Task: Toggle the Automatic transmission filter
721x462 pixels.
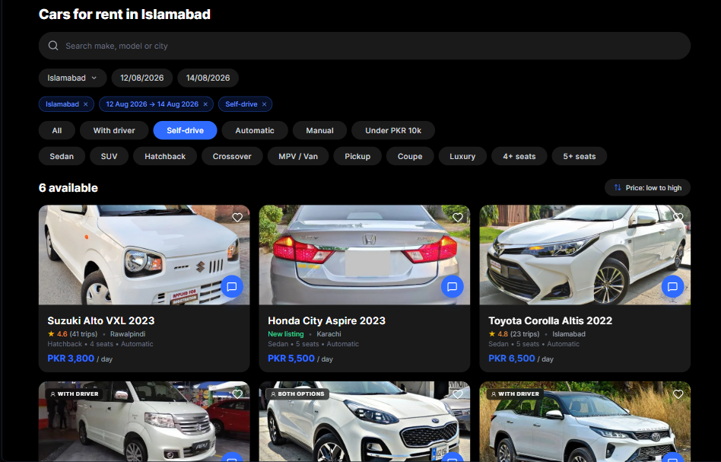Action: 255,130
